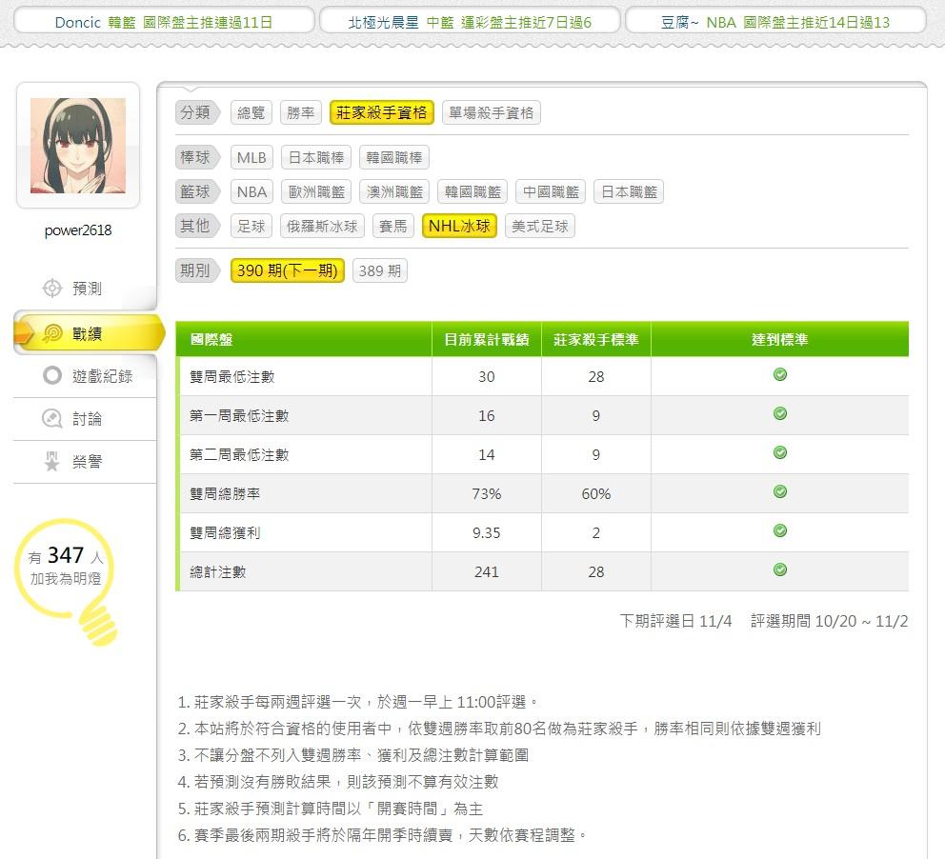This screenshot has width=945, height=859.
Task: Select the 單場殺手資格 category tab
Action: pos(492,112)
